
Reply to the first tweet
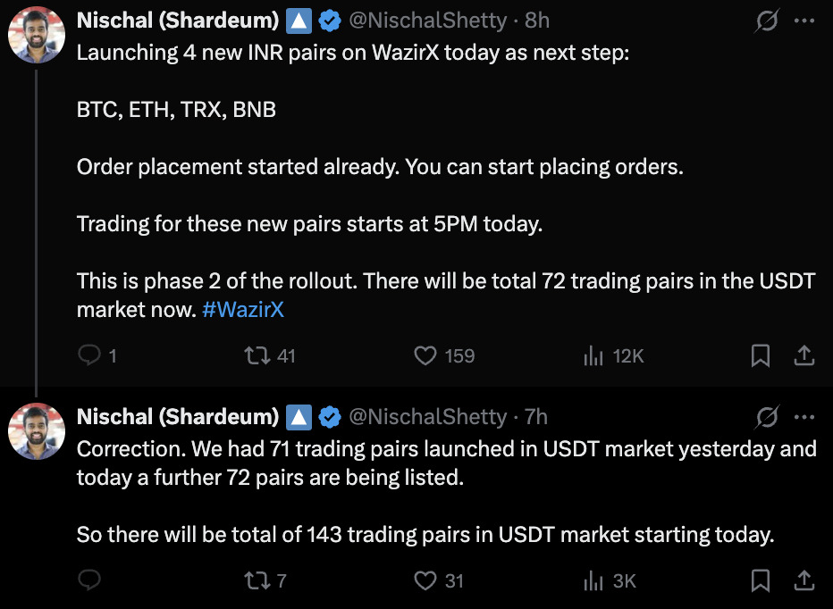pyautogui.click(x=89, y=356)
